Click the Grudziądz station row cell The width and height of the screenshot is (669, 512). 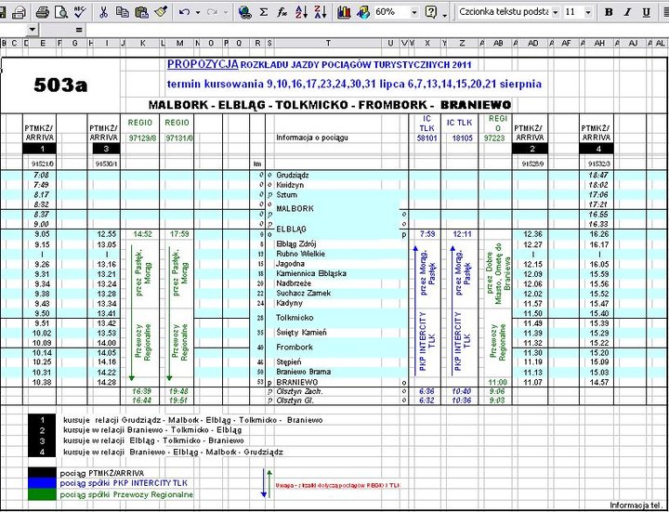click(293, 175)
